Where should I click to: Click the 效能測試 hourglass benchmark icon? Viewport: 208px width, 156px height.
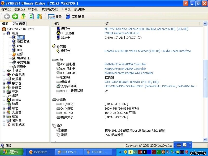[x=9, y=125]
